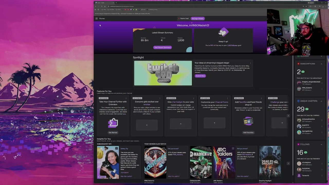Viewport: 329px width, 185px height.
Task: Click the You're Live indicator
Action: tap(183, 18)
